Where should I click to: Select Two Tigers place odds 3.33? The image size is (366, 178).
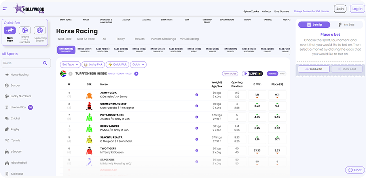click(277, 151)
